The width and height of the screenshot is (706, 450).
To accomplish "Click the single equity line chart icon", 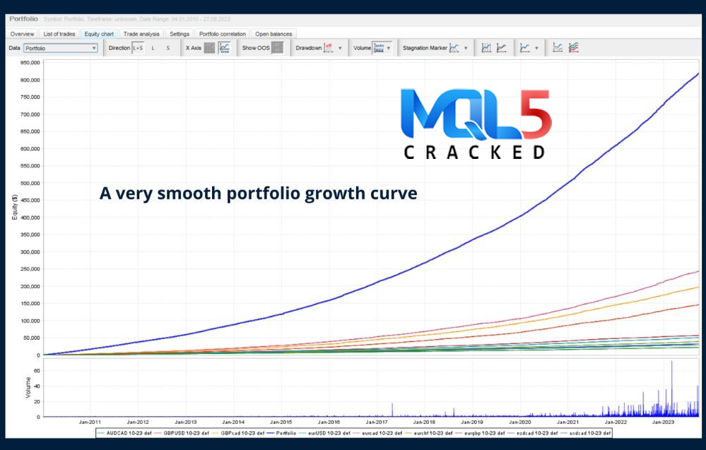I will [558, 48].
